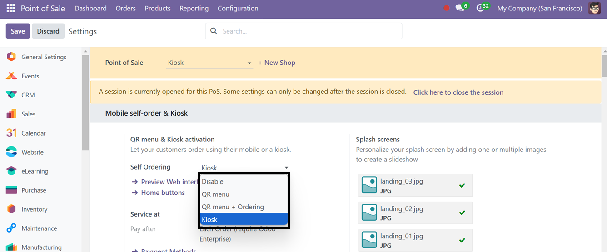Open the Point of Sale shop dropdown showing Kiosk

[x=209, y=63]
